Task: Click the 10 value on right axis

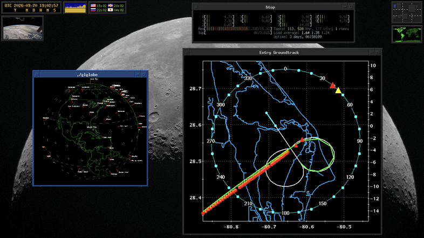Action: pos(373,65)
